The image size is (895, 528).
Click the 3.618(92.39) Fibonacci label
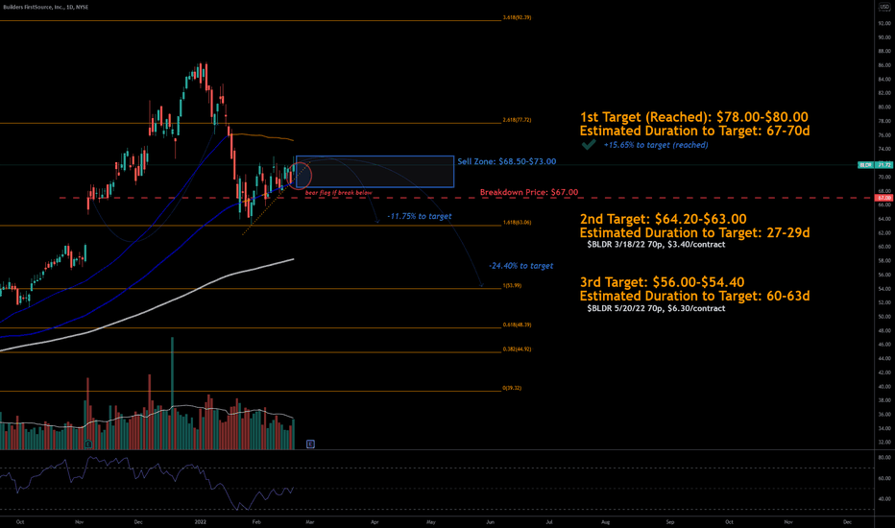[x=518, y=17]
